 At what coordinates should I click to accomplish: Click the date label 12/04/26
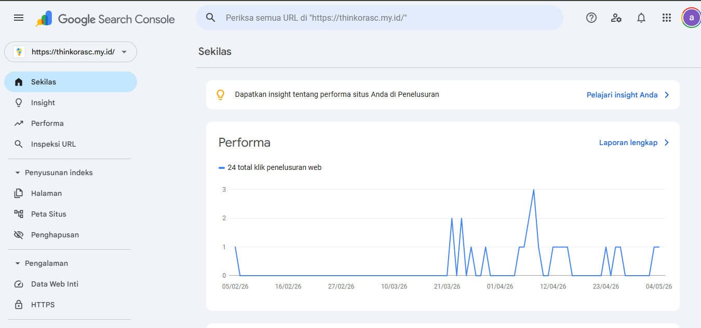553,287
